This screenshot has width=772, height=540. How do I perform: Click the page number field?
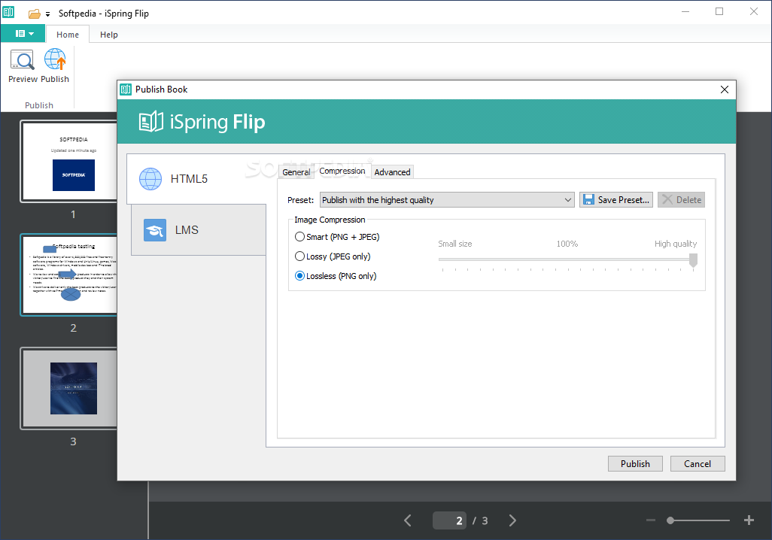click(449, 520)
